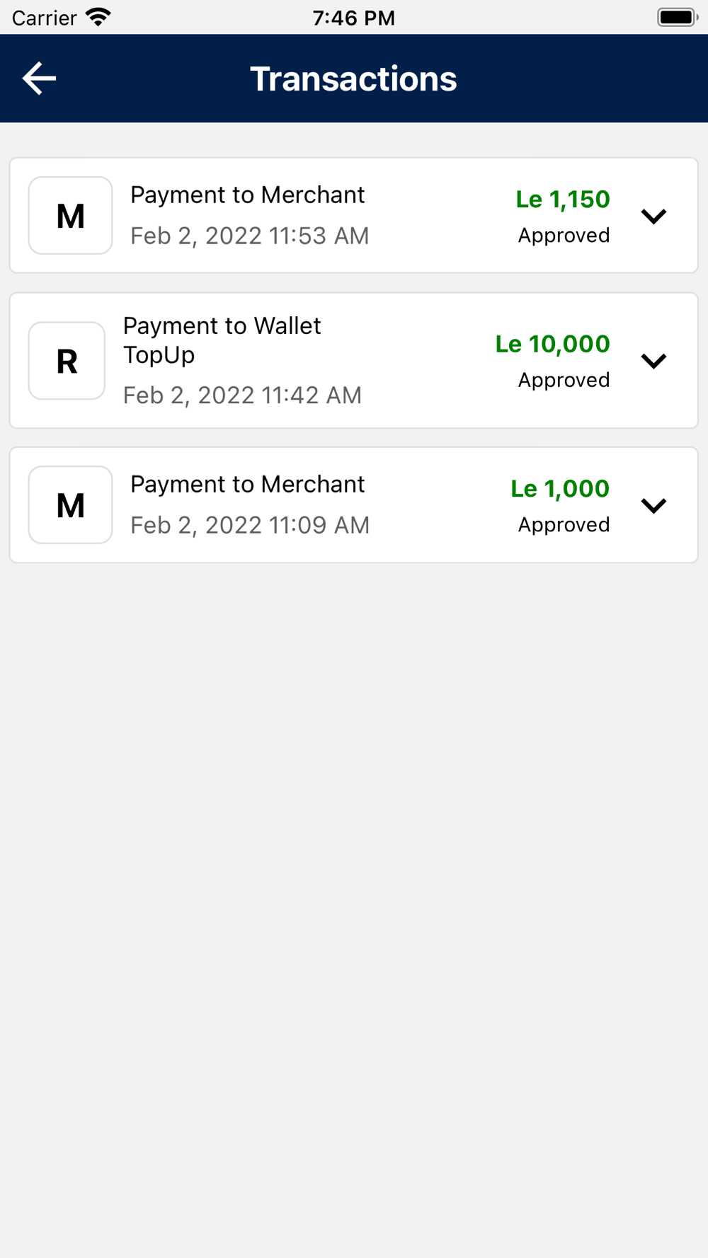Tap the Transactions page title
708x1258 pixels.
(353, 79)
